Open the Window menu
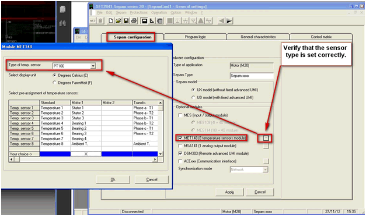Image resolution: width=366 pixels, height=216 pixels. (x=191, y=13)
